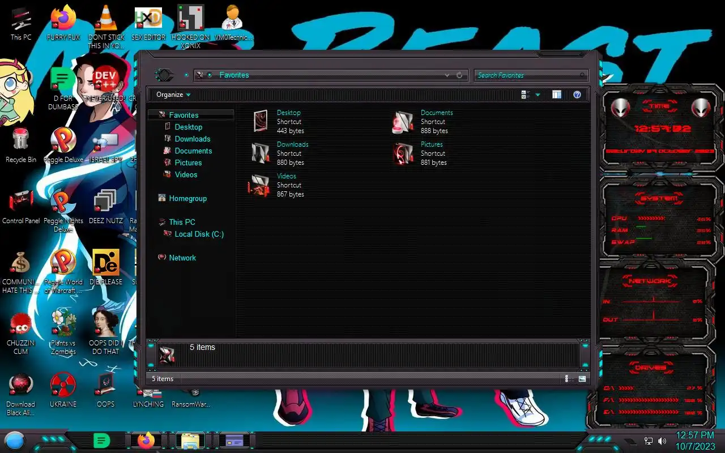
Task: Open the VM0Technic desktop shortcut
Action: tap(233, 23)
